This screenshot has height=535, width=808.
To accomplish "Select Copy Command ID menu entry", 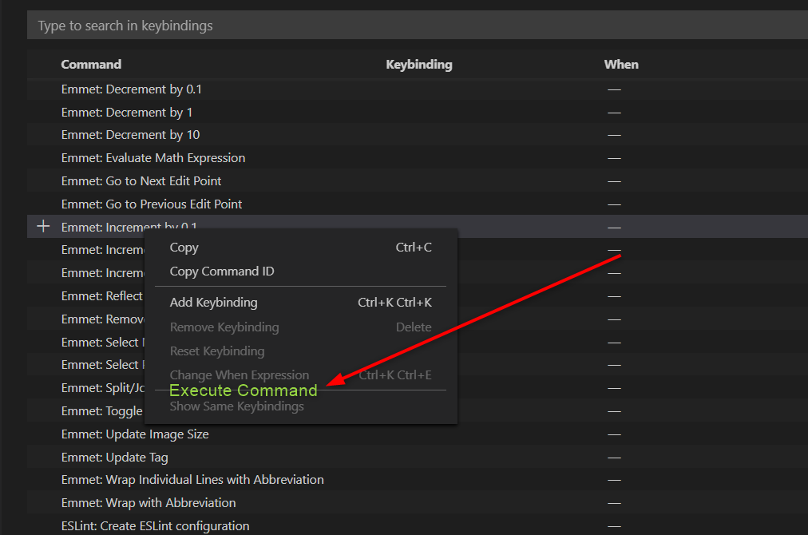I will click(x=300, y=271).
